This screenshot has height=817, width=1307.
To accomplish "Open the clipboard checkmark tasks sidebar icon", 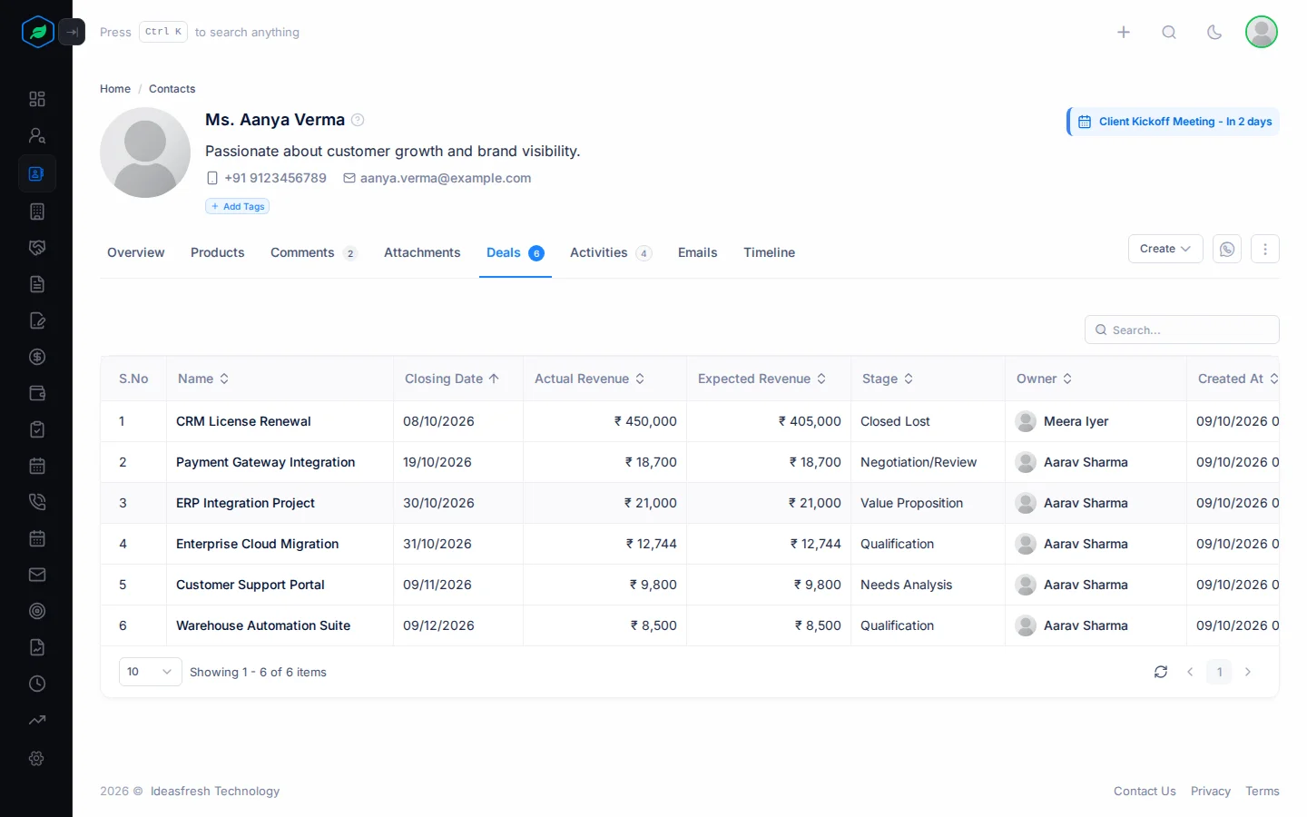I will [37, 429].
